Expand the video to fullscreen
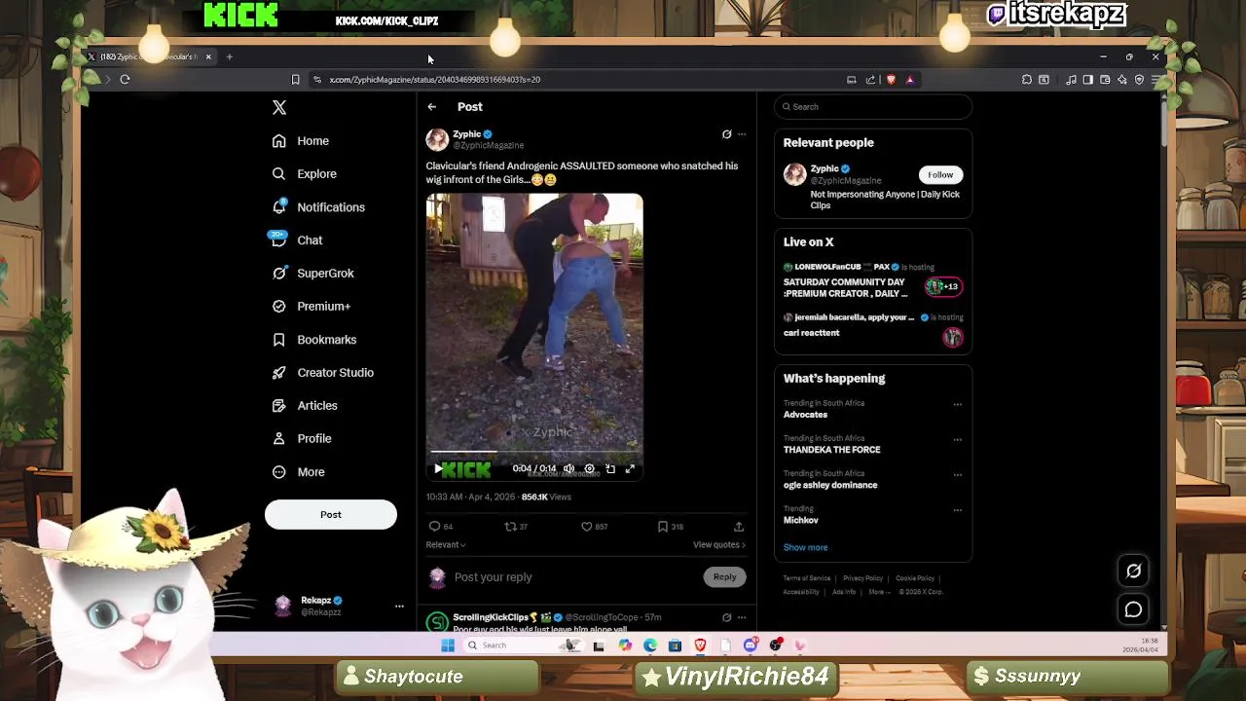 tap(630, 469)
